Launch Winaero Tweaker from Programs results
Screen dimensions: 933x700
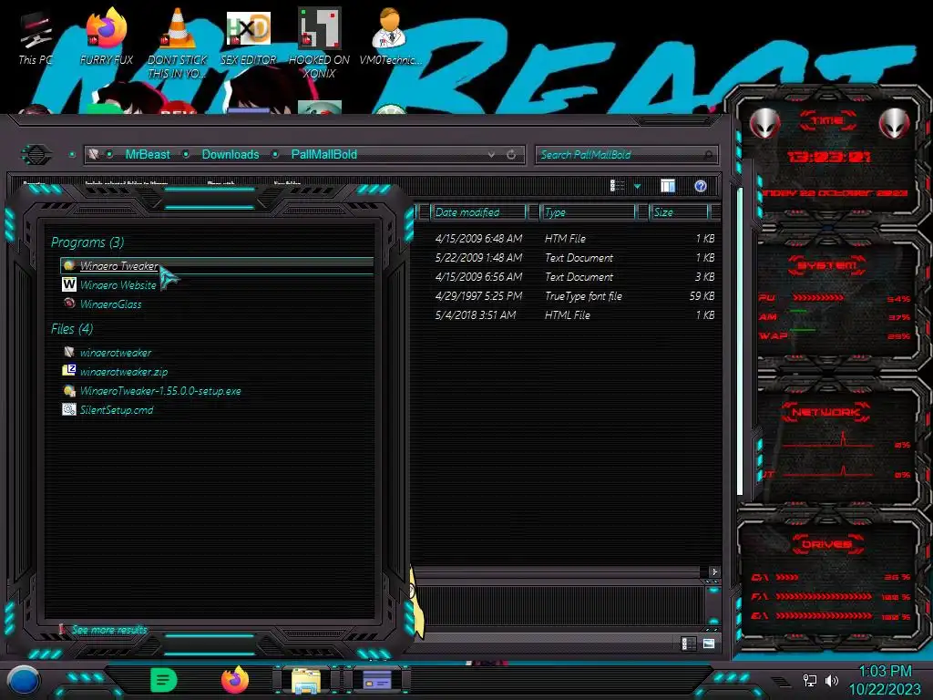[217, 265]
